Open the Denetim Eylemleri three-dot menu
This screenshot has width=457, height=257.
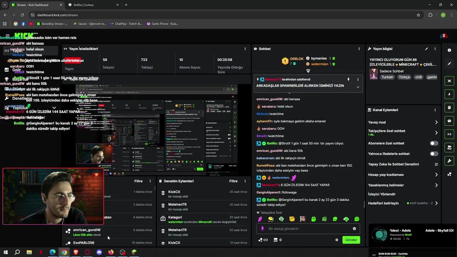[x=245, y=181]
